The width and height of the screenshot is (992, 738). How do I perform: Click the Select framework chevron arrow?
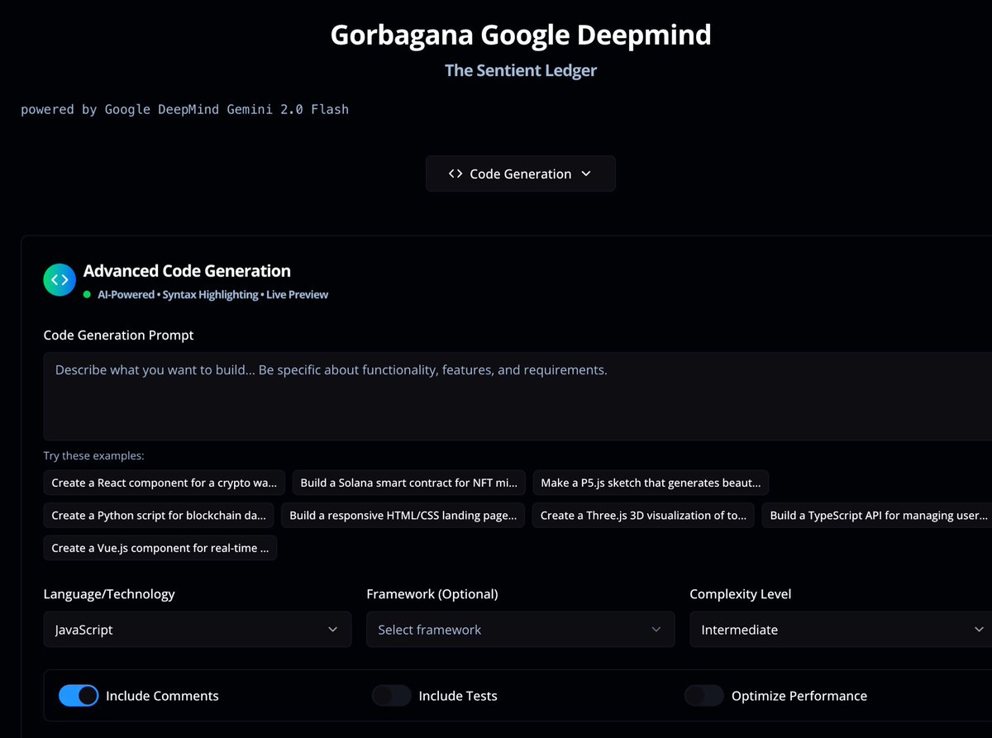coord(656,629)
